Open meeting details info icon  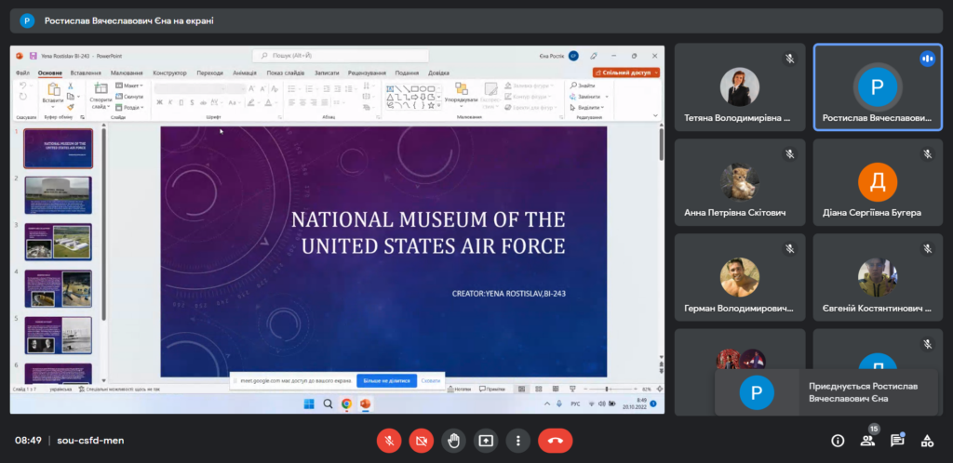click(838, 440)
